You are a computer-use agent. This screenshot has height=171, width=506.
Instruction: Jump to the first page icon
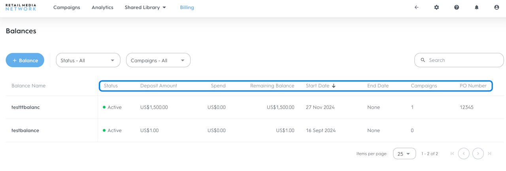tap(452, 154)
